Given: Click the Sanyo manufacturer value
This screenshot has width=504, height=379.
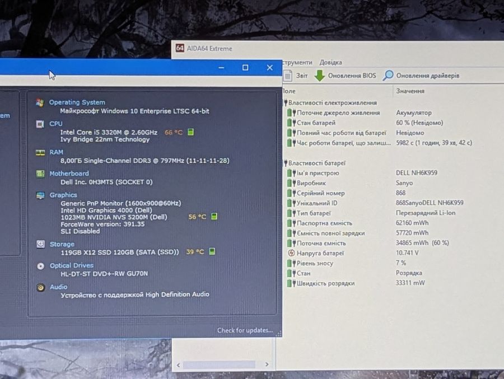Looking at the screenshot, I should [x=404, y=183].
